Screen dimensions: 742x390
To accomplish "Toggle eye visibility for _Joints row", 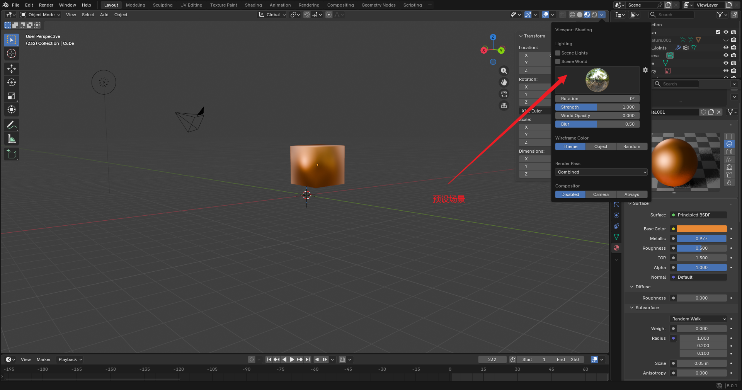I will (726, 48).
